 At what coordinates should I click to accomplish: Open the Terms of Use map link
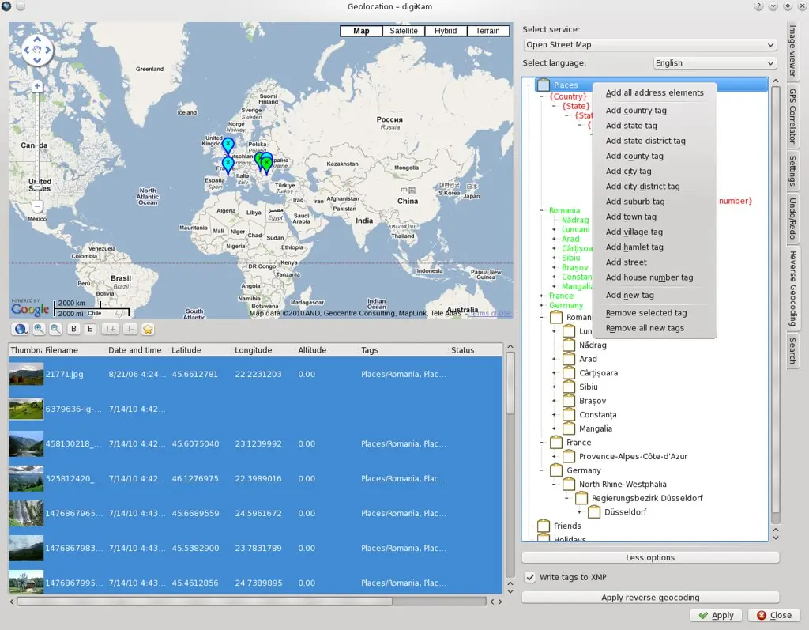tap(491, 313)
